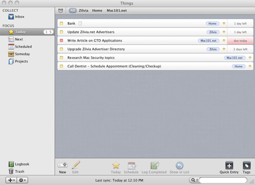Screen dimensions: 255x185
Task: Filter by the Mac101.net tag
Action: pos(117,11)
